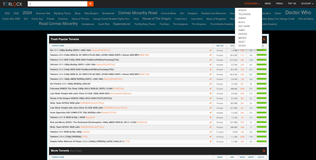Choose Anime in the categories menu
Image resolution: width=316 pixels, height=160 pixels.
(241, 30)
